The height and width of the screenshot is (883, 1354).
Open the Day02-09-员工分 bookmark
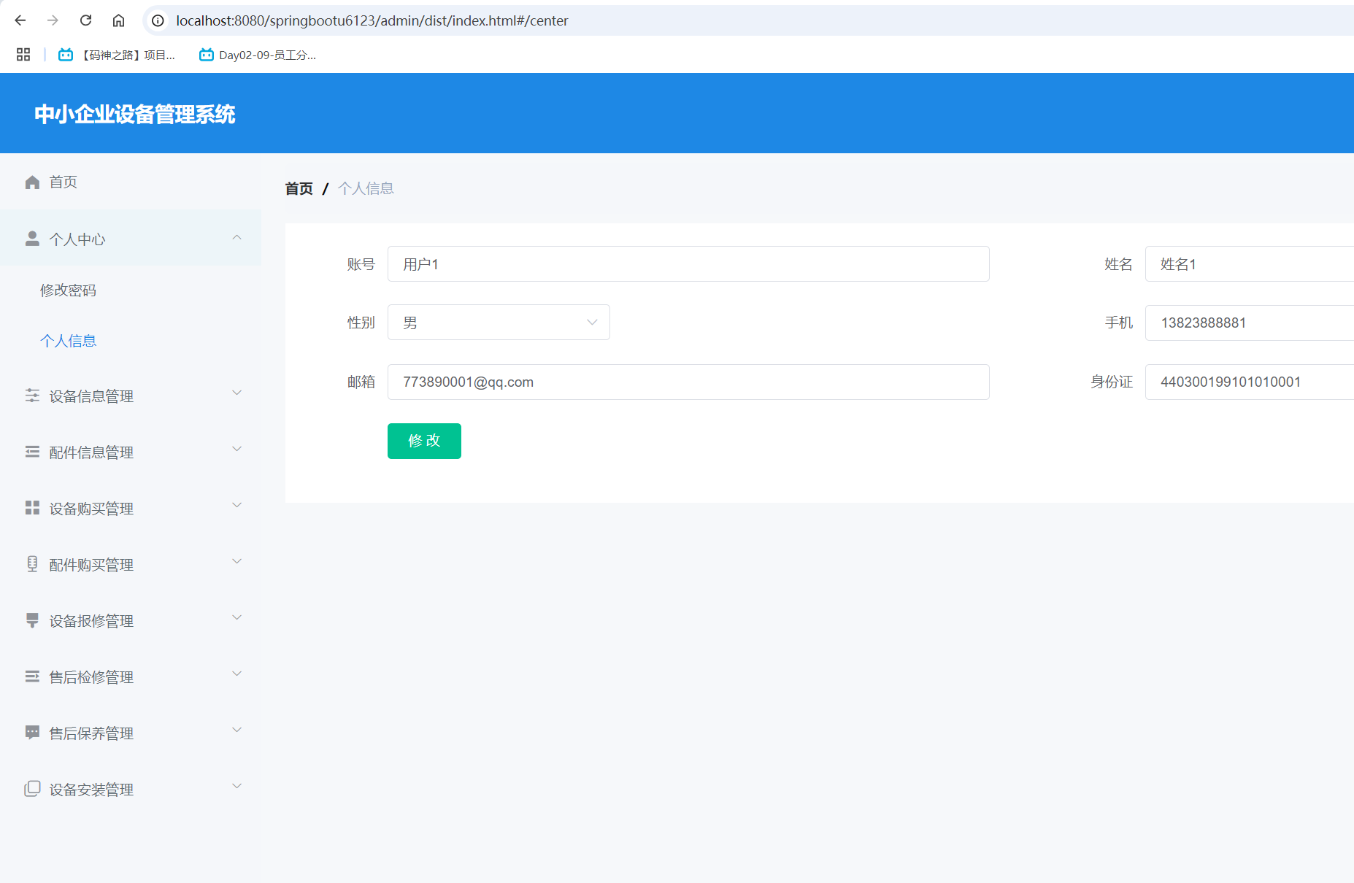[258, 55]
